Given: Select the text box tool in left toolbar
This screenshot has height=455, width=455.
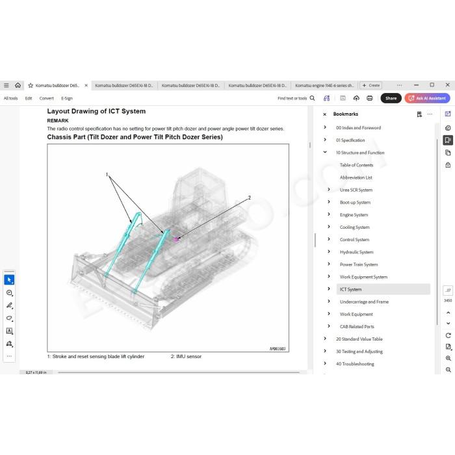Looking at the screenshot, I should [9, 331].
